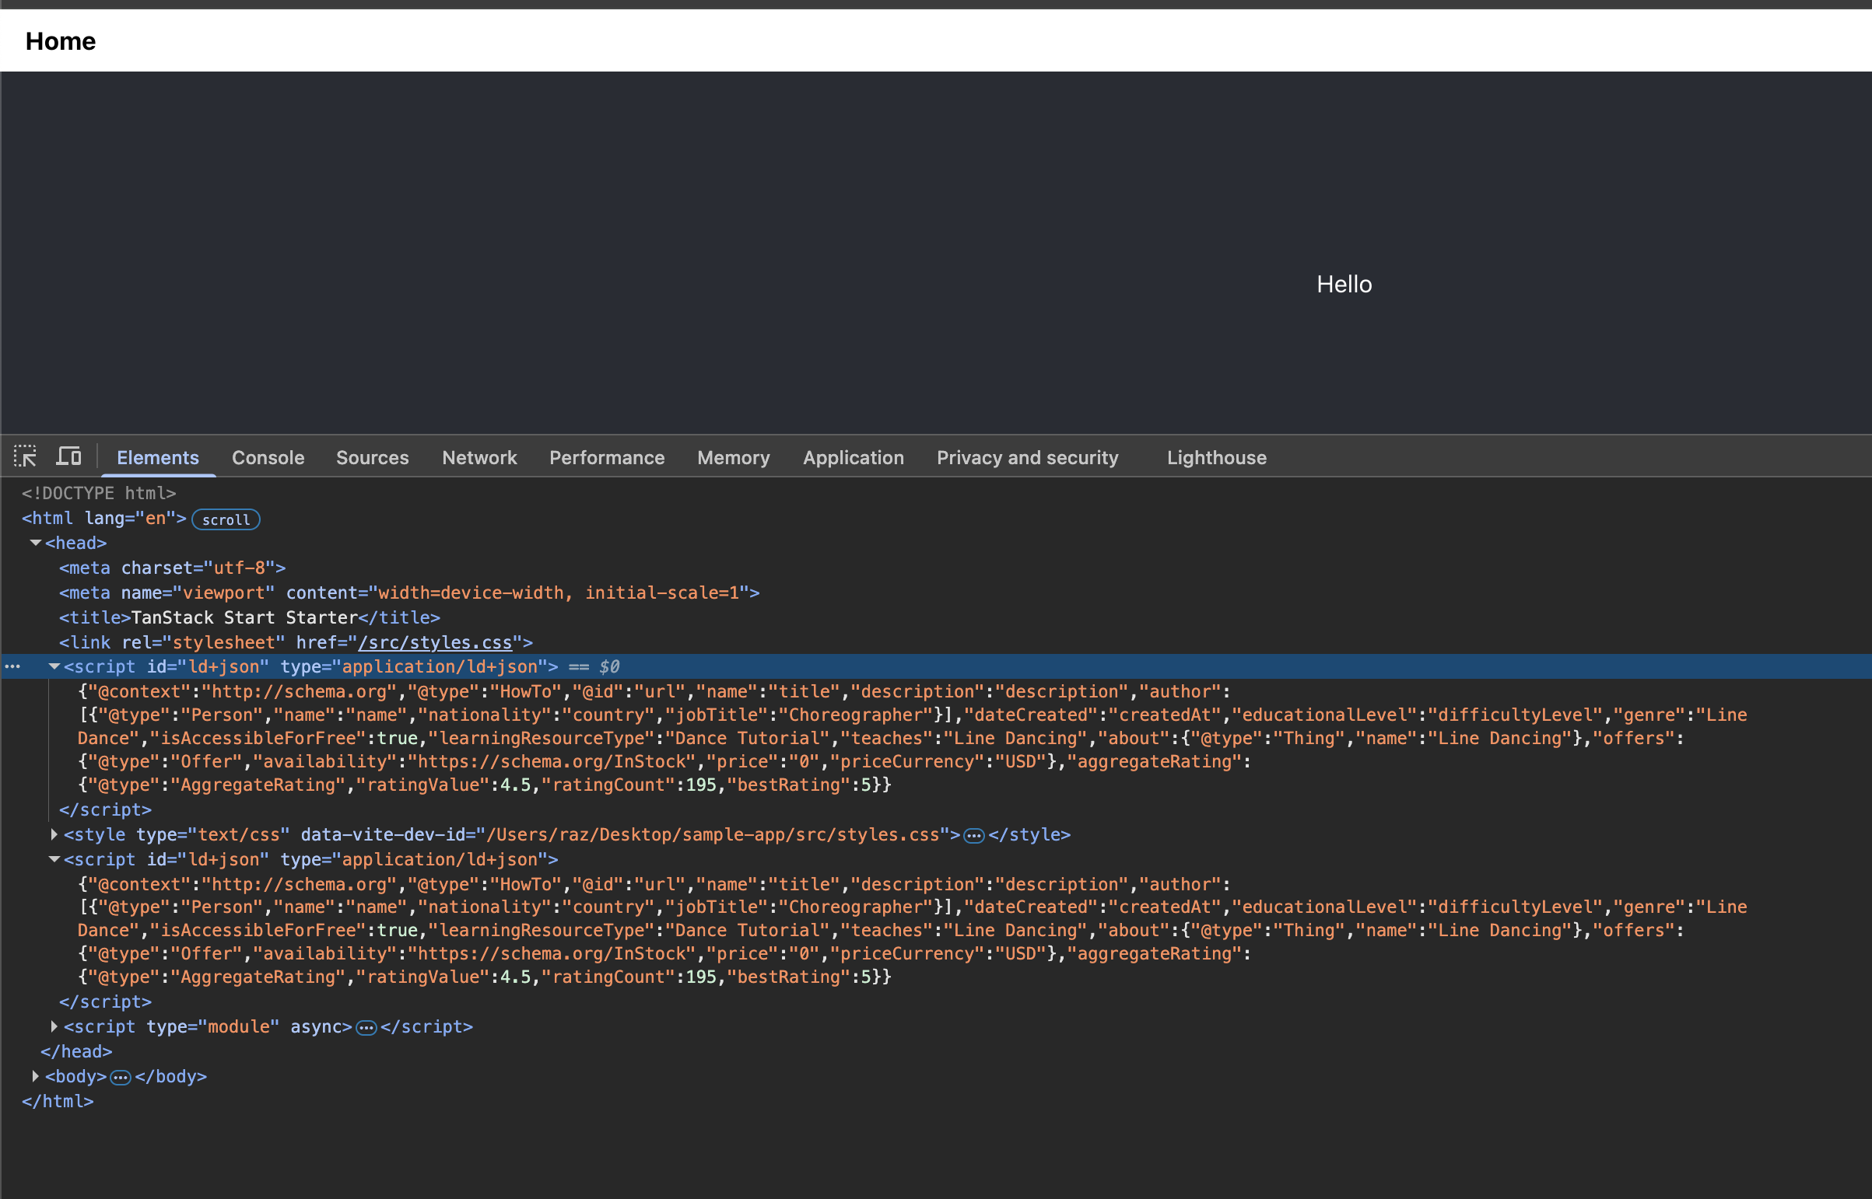Open Privacy and security tab
Viewport: 1872px width, 1199px height.
point(1027,458)
